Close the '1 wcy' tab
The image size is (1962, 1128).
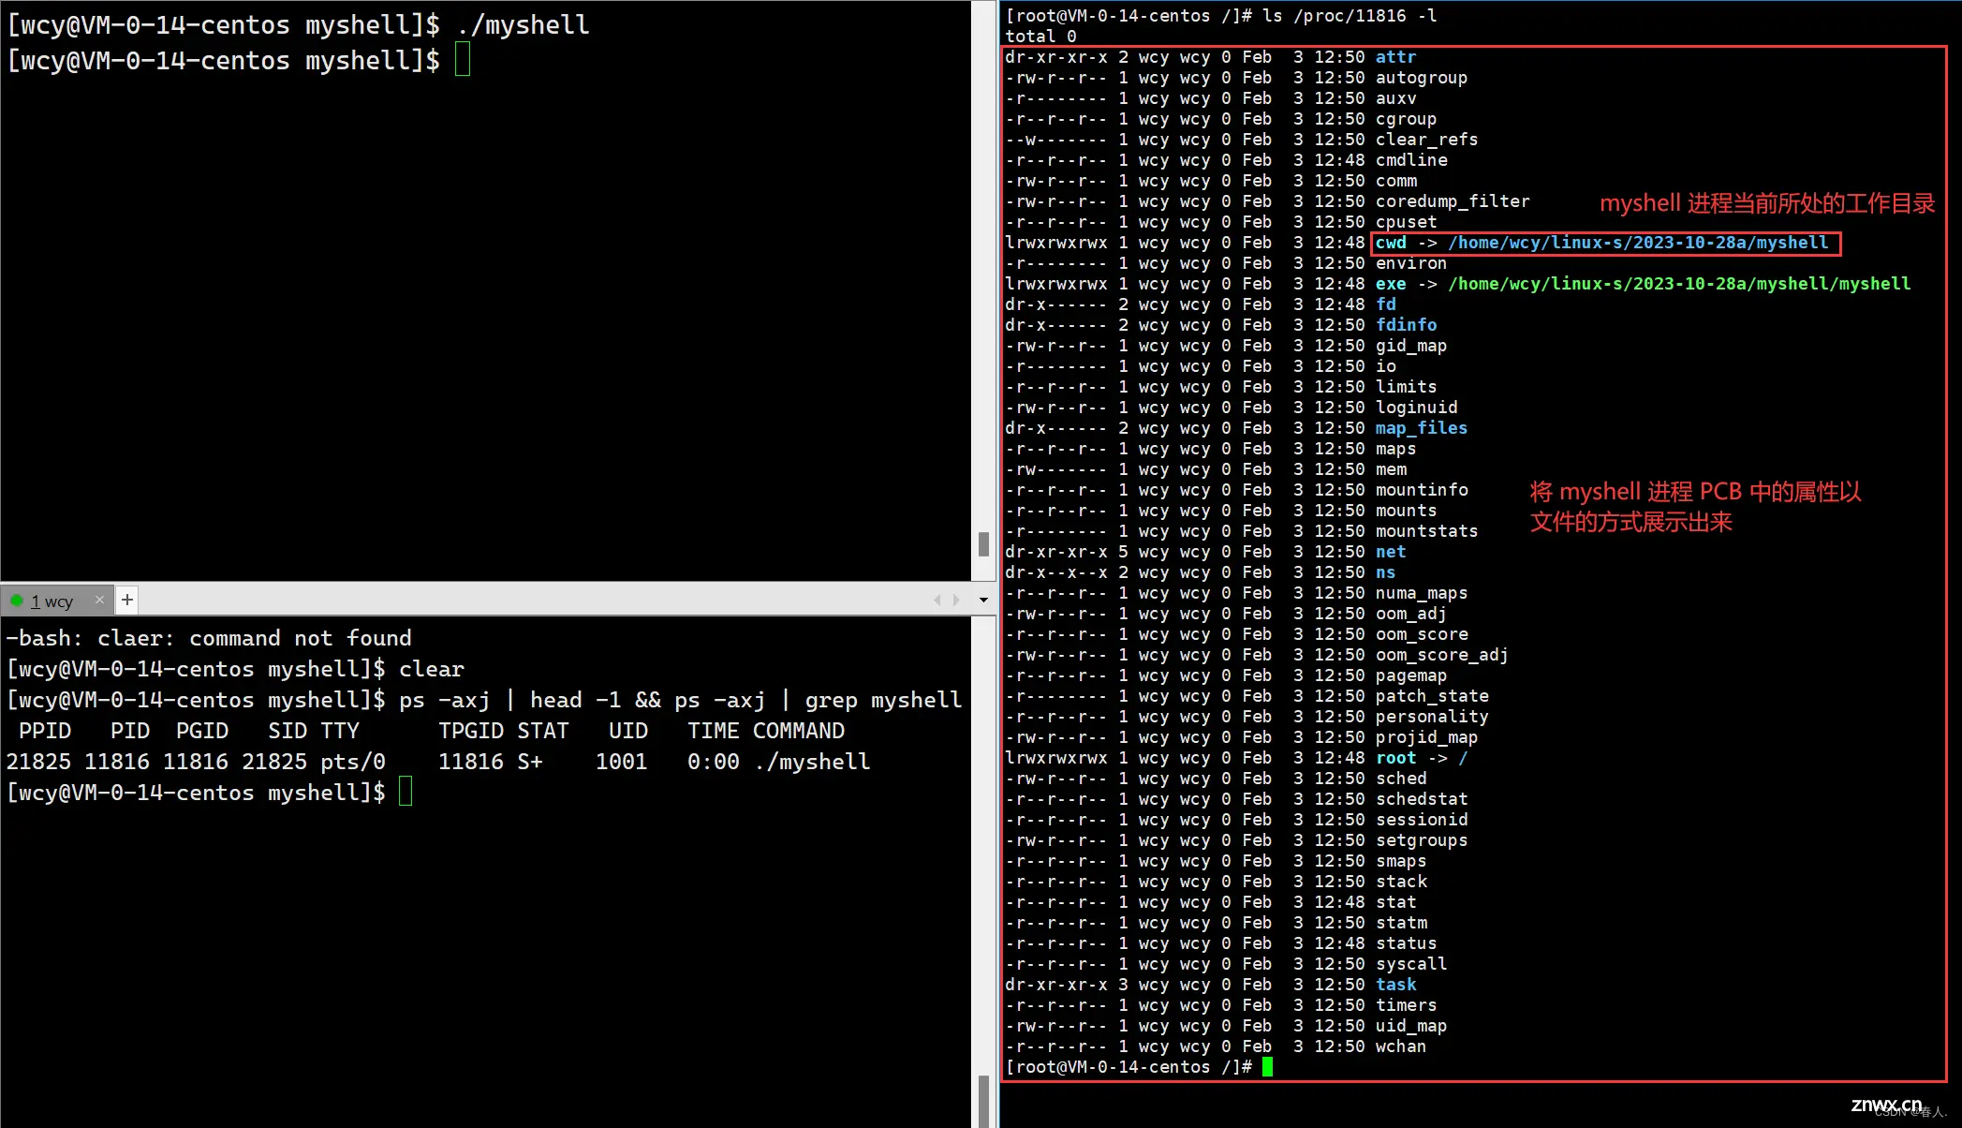tap(99, 600)
